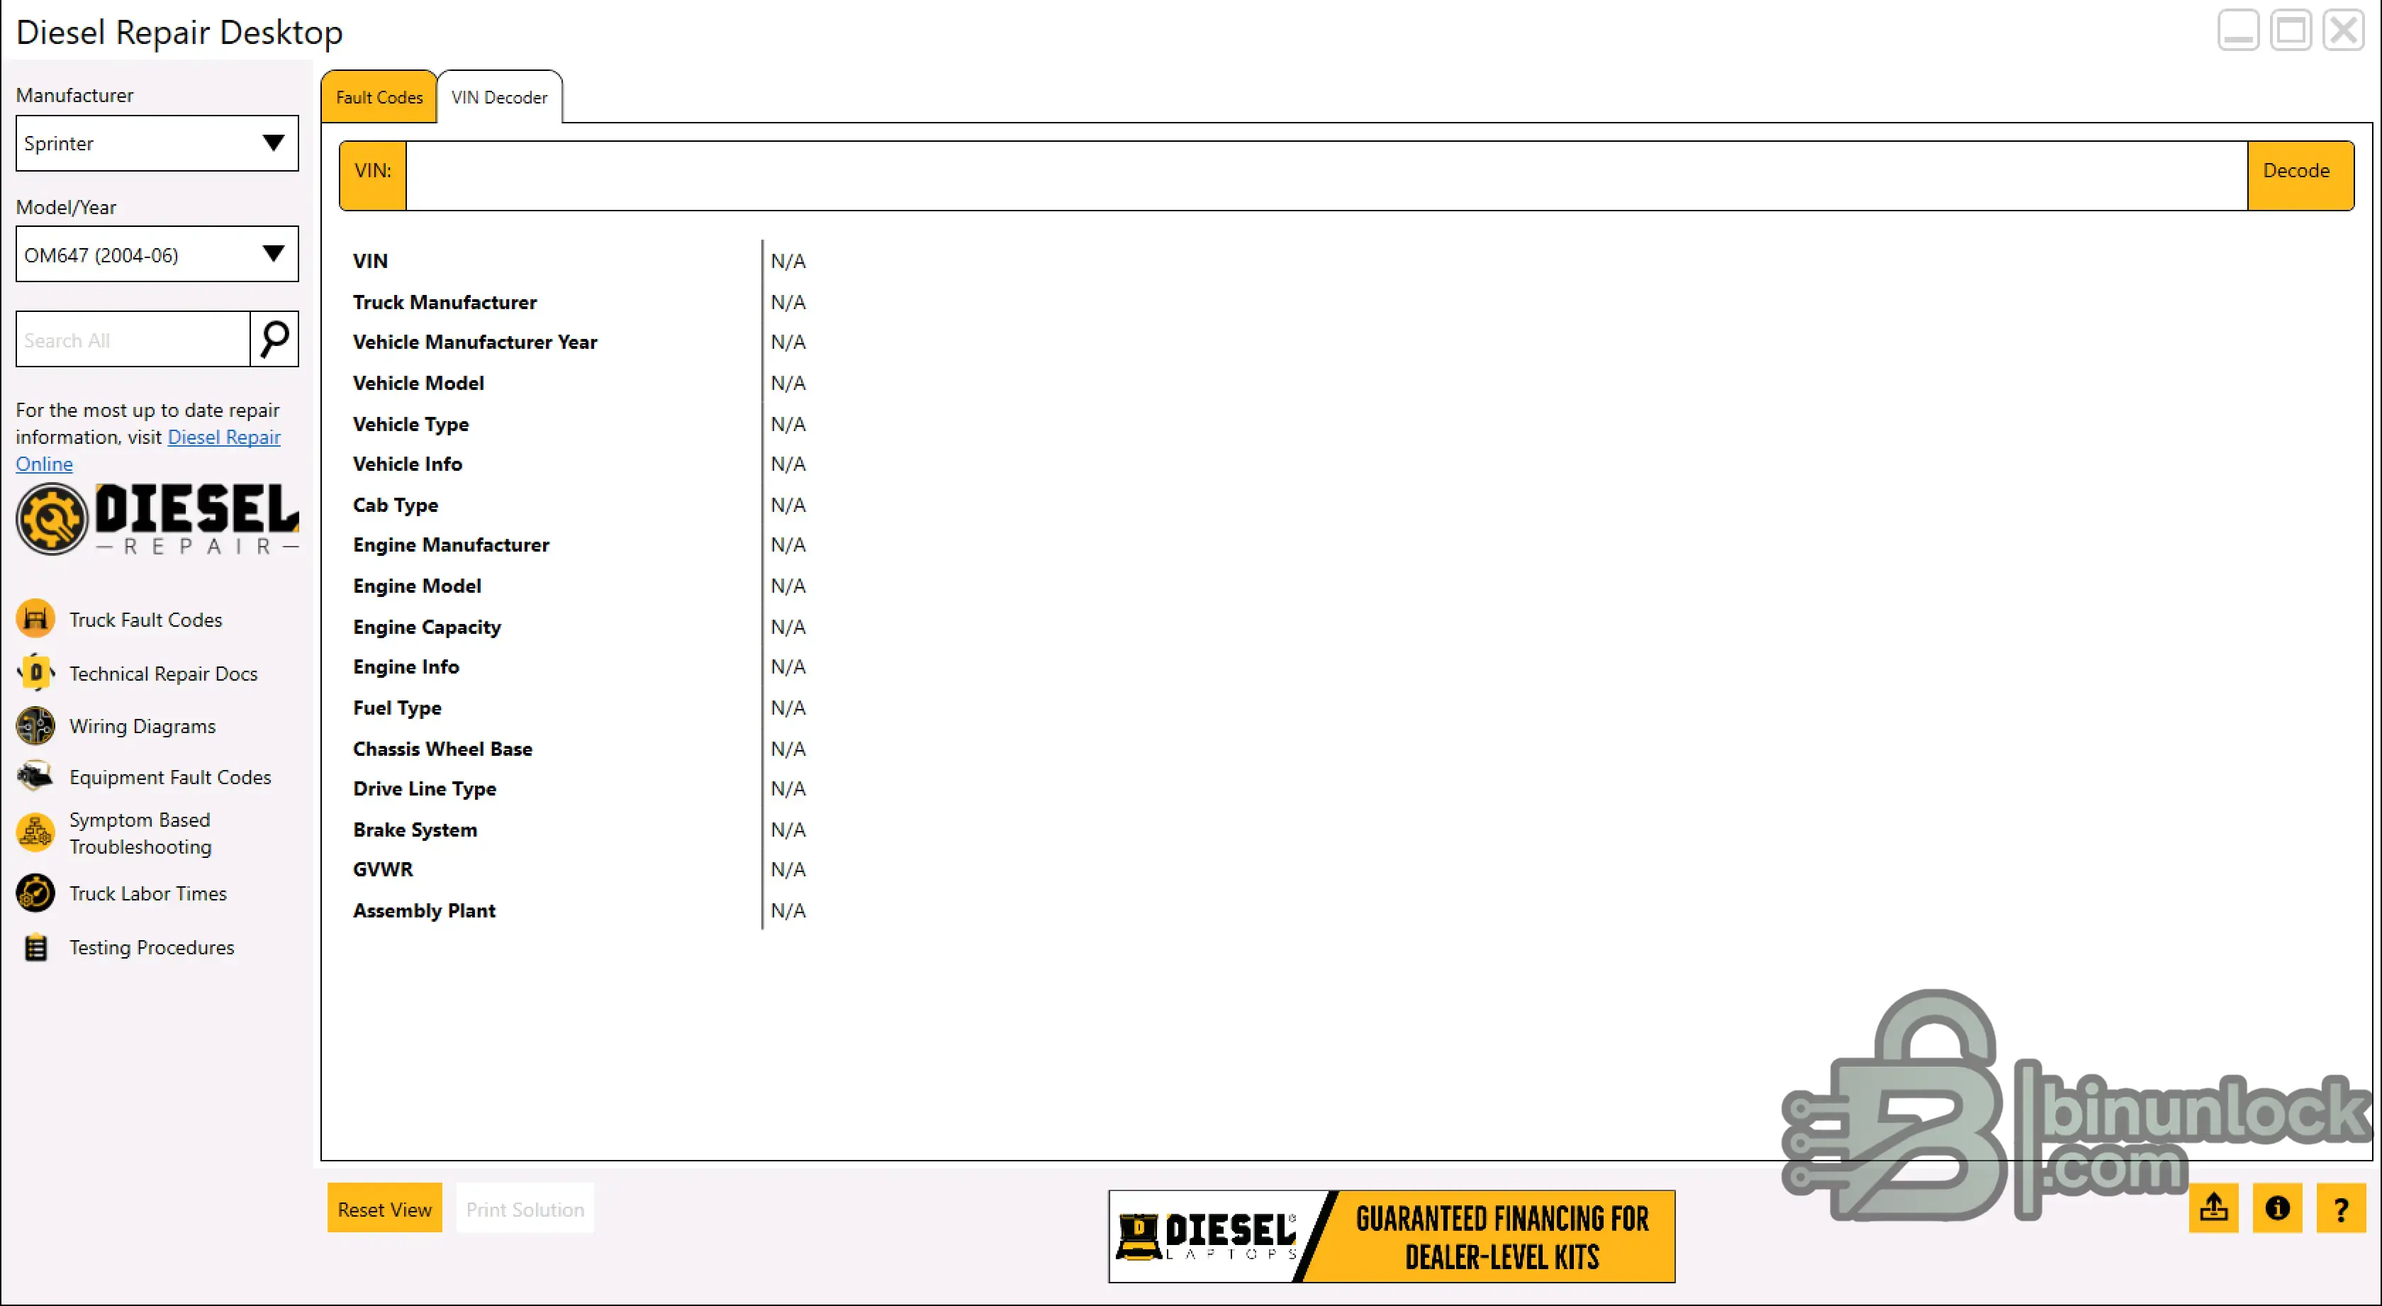Open the Truck Fault Codes link
This screenshot has height=1306, width=2382.
click(146, 620)
